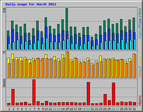Select green weekend day label 19
This screenshot has width=143, height=112.
(84, 109)
